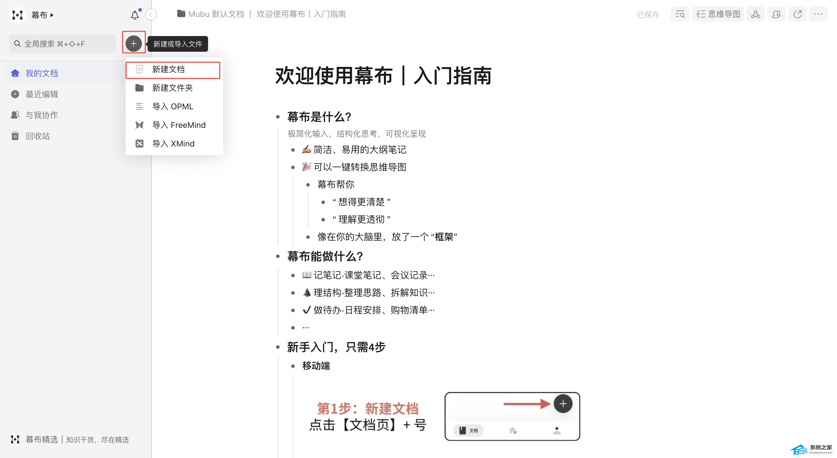
Task: Expand the 幕布 account dropdown arrow
Action: pos(52,15)
